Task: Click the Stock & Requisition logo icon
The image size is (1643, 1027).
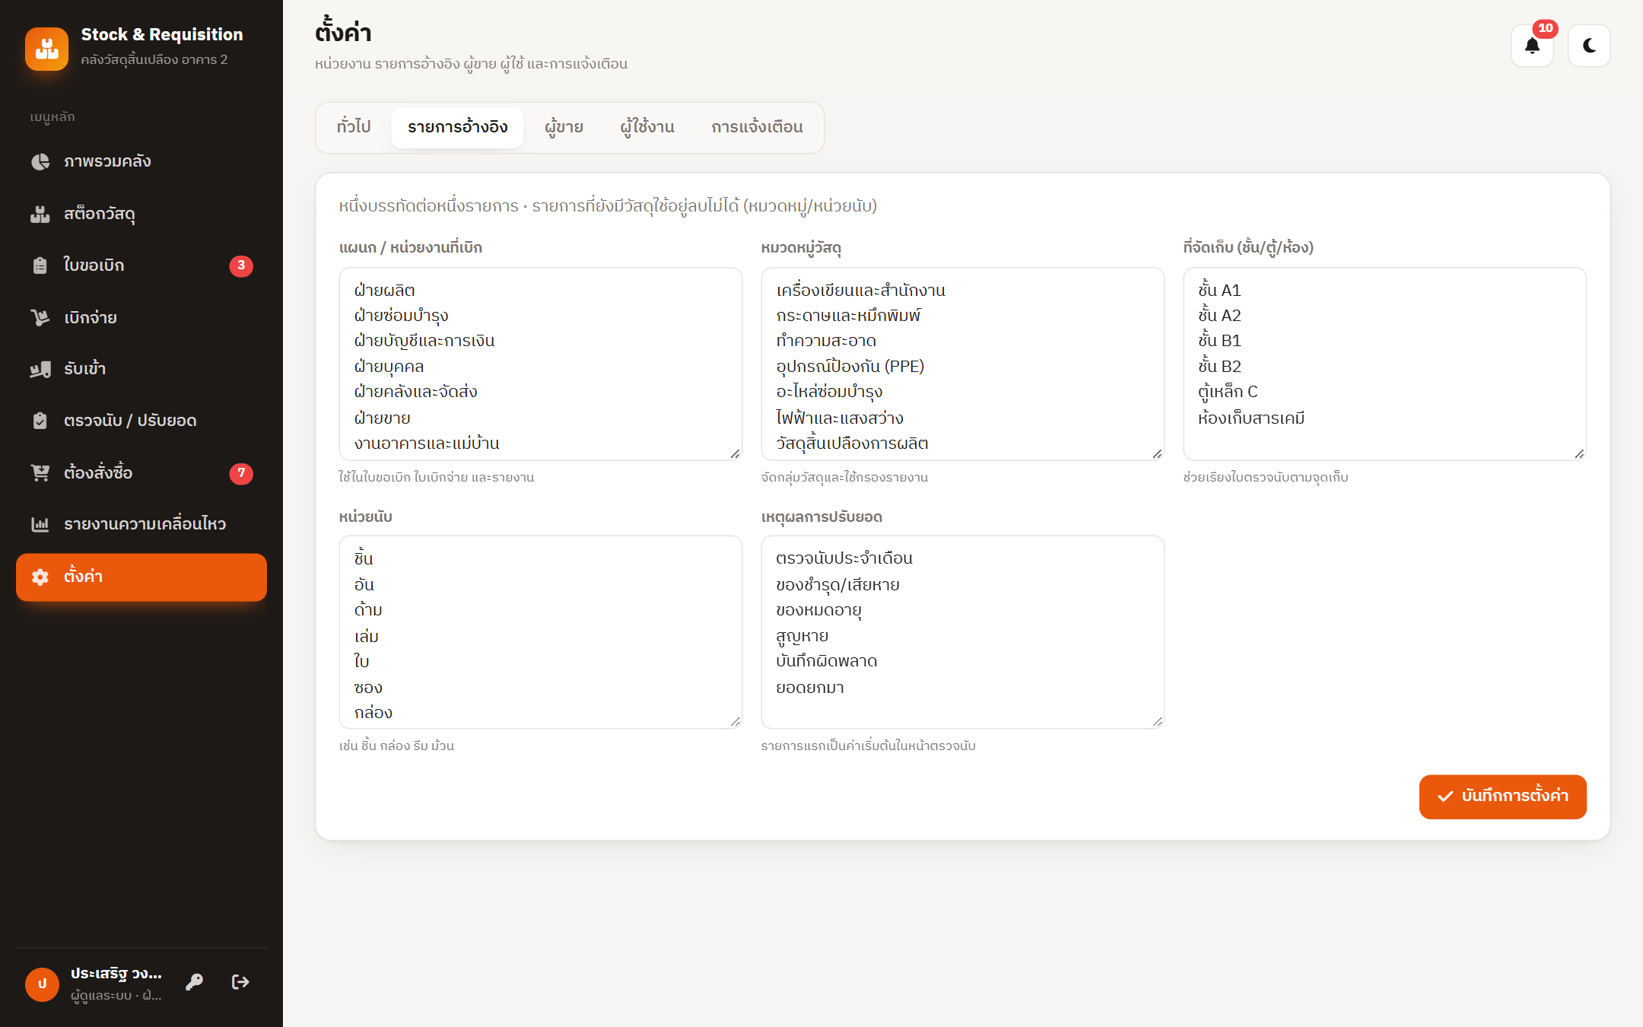Action: point(46,49)
